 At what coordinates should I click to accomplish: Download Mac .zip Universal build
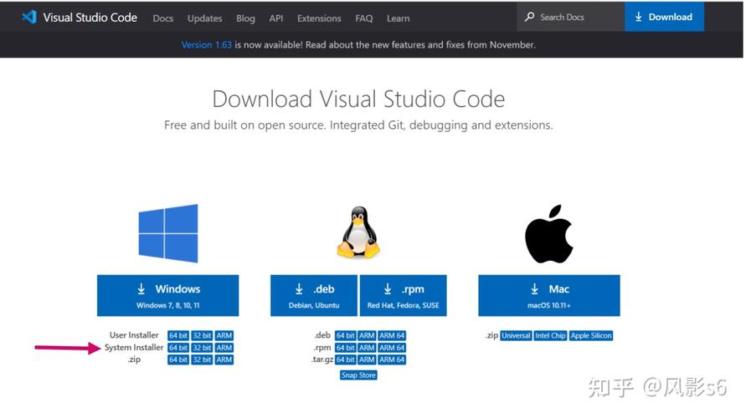coord(516,335)
